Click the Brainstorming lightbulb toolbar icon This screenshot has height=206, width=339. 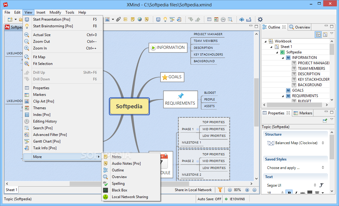[x=165, y=20]
